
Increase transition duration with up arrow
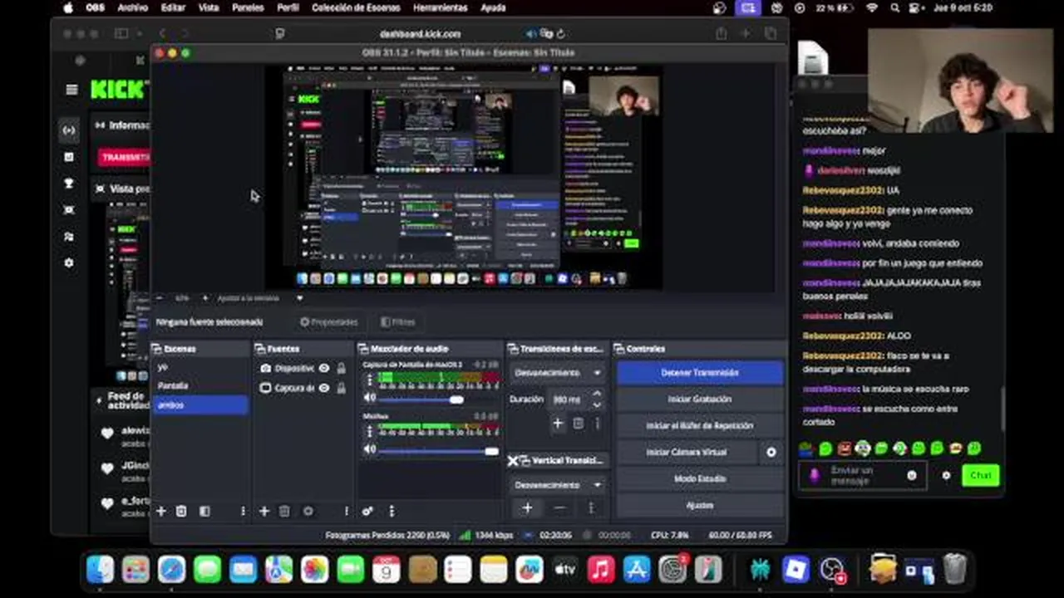pos(596,395)
